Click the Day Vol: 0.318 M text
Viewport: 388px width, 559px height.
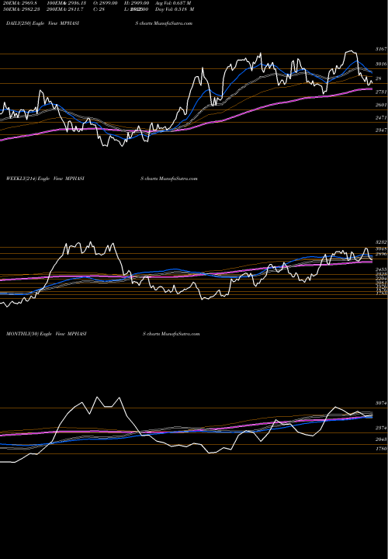pos(175,9)
